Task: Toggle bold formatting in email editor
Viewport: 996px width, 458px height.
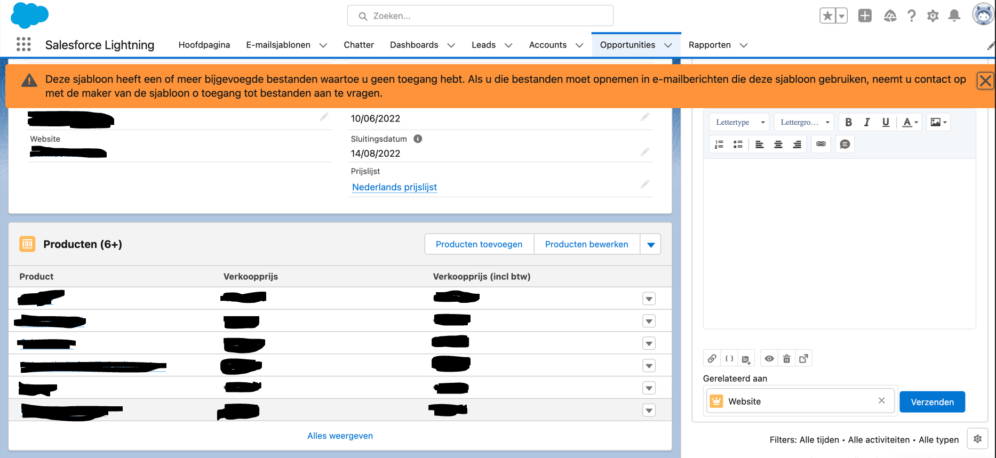Action: click(848, 122)
